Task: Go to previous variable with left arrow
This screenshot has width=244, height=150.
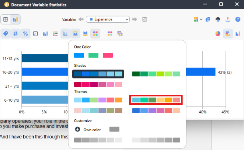Action: click(81, 19)
